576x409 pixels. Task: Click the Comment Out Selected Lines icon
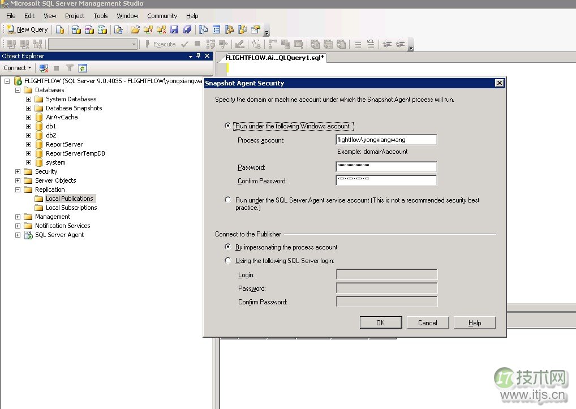[358, 44]
